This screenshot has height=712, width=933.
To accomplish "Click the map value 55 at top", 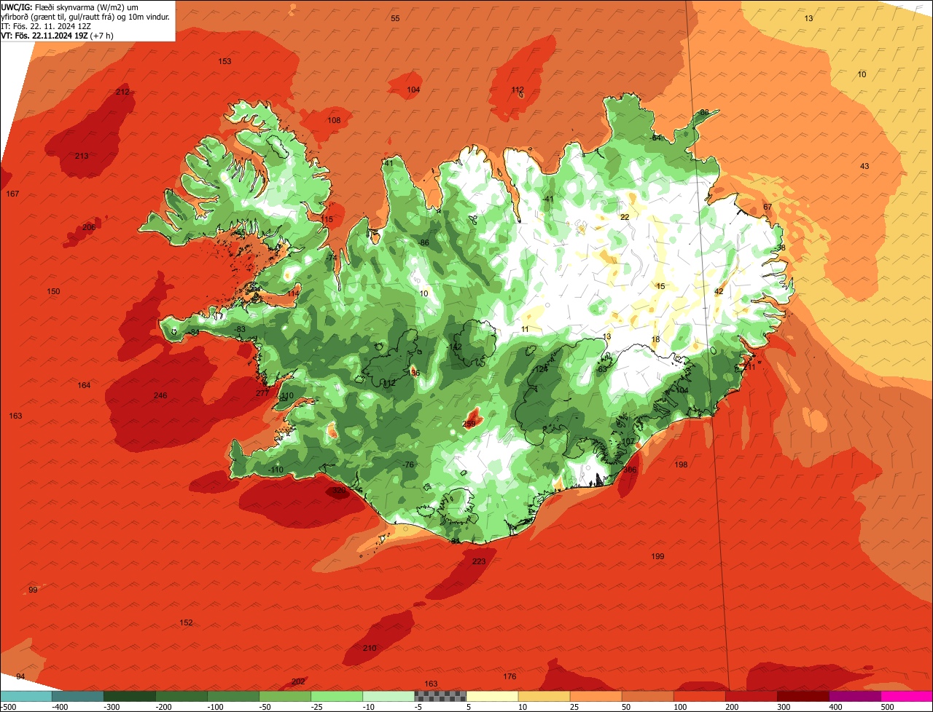I will [395, 18].
